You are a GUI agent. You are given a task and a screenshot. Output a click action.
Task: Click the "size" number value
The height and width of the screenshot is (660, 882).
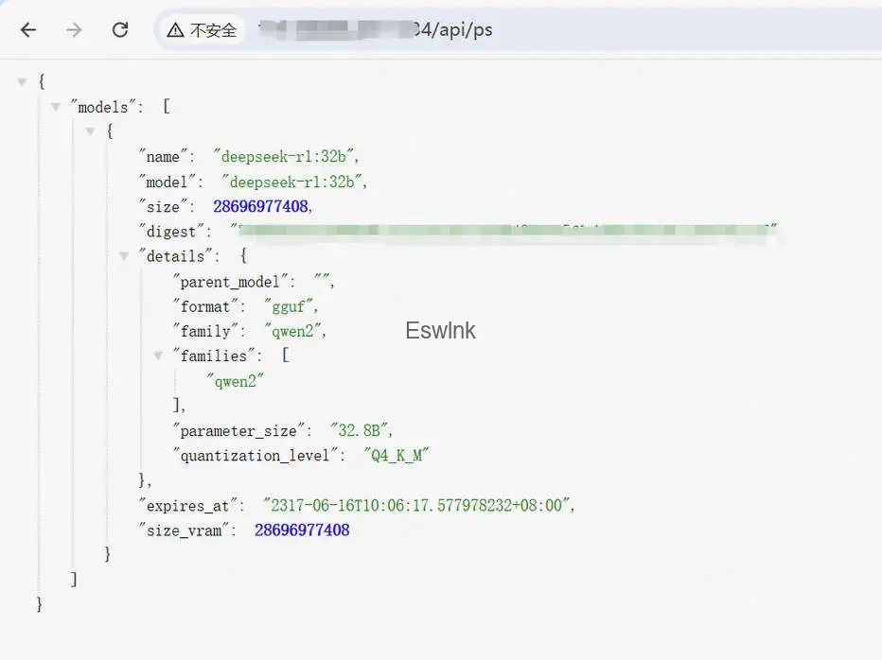coord(262,206)
